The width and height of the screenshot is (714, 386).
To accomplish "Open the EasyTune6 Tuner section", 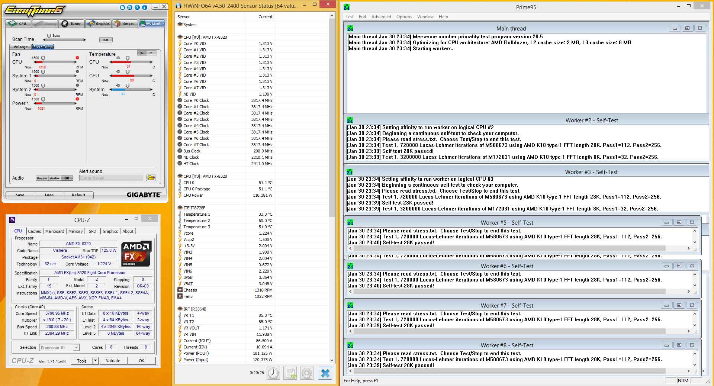I will (71, 24).
